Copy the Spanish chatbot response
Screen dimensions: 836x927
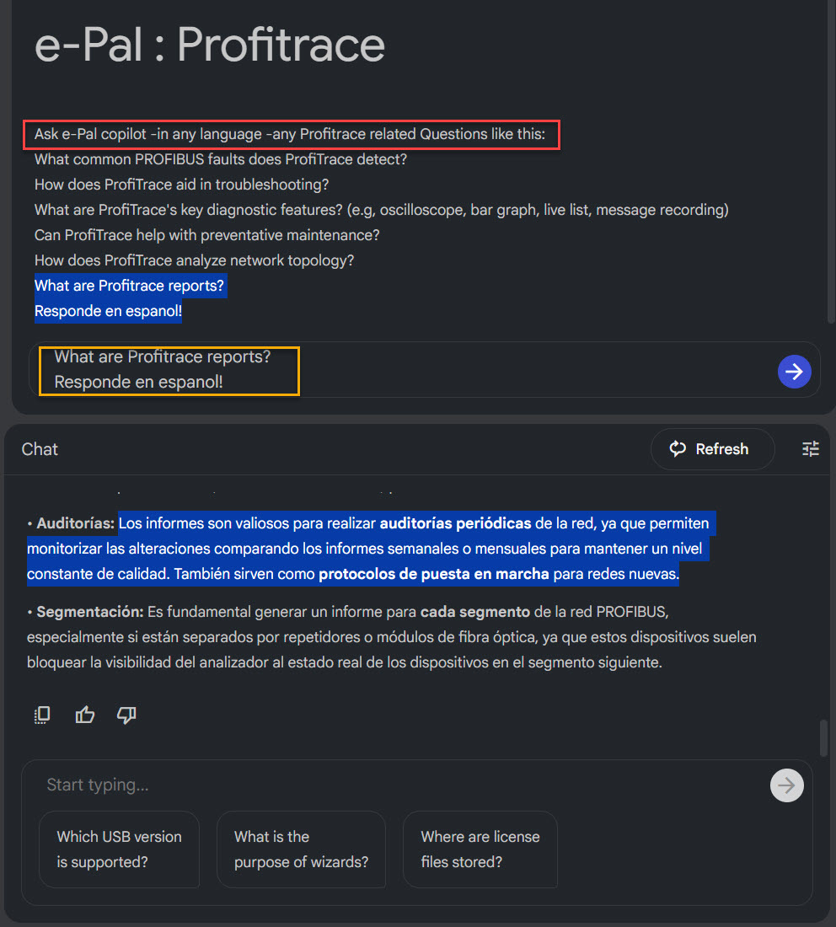tap(41, 714)
